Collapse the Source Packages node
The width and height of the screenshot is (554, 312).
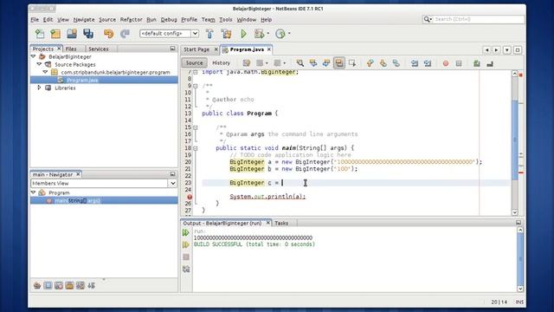[40, 64]
